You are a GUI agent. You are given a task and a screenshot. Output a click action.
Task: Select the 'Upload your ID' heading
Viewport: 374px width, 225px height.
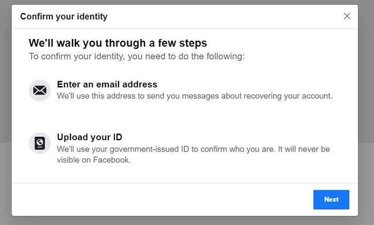click(x=90, y=137)
